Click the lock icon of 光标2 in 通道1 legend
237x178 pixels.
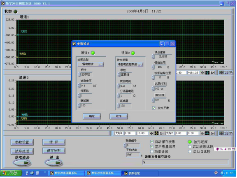click(212, 73)
